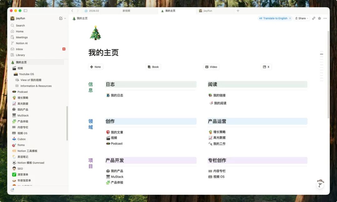337x202 pixels.
Task: Open the Share dropdown
Action: (302, 18)
